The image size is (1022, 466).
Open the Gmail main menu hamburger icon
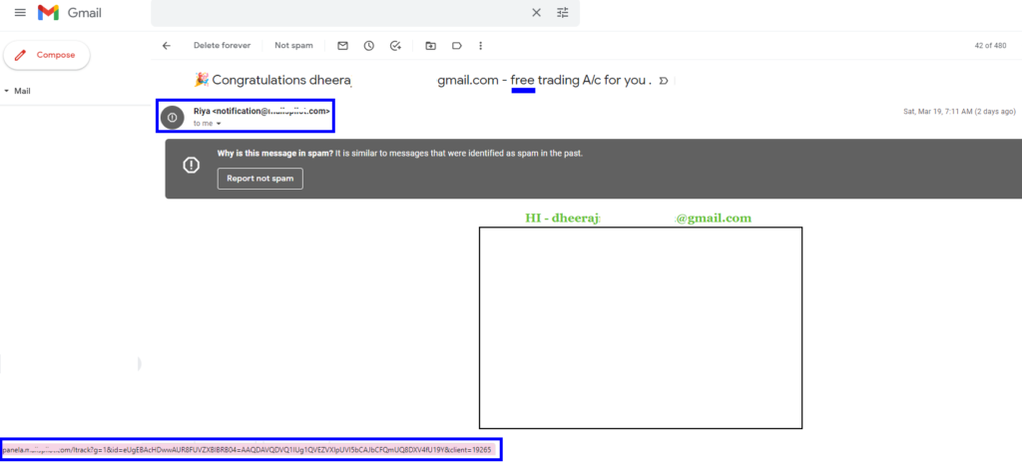point(20,12)
